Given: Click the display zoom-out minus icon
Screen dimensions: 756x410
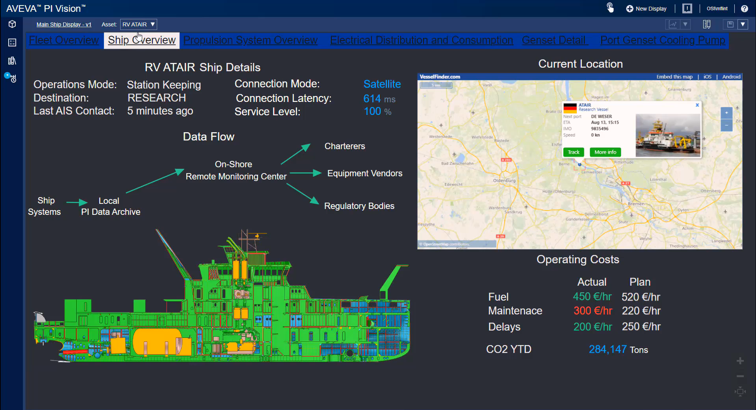Looking at the screenshot, I should tap(740, 376).
